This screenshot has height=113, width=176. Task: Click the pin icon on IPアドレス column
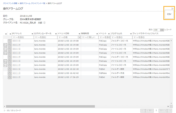pos(11,34)
